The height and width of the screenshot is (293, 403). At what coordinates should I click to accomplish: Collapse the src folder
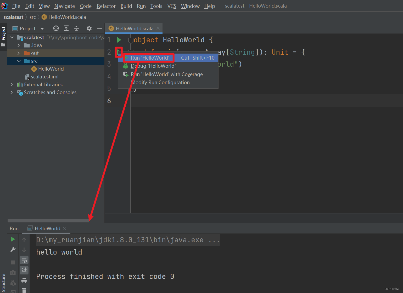pyautogui.click(x=19, y=61)
